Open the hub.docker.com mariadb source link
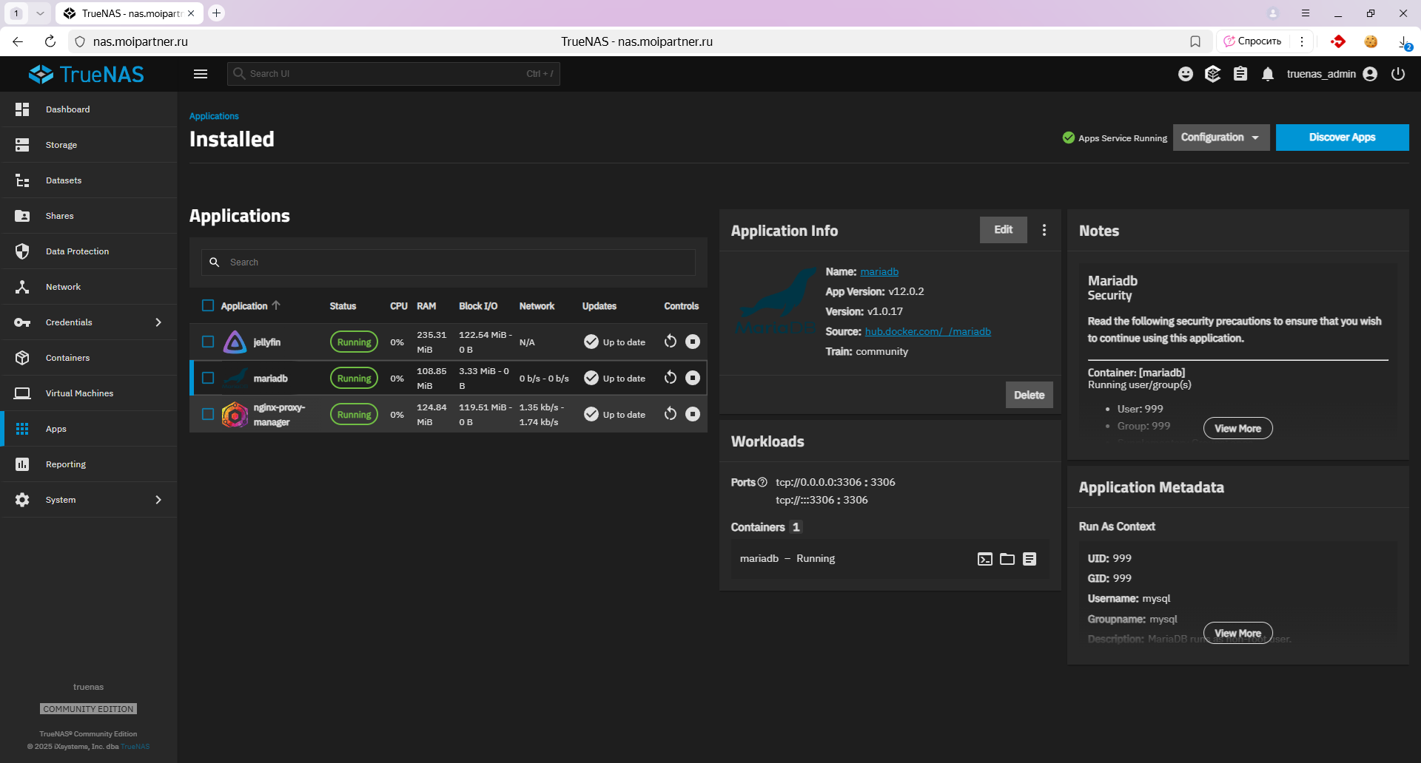 click(927, 331)
